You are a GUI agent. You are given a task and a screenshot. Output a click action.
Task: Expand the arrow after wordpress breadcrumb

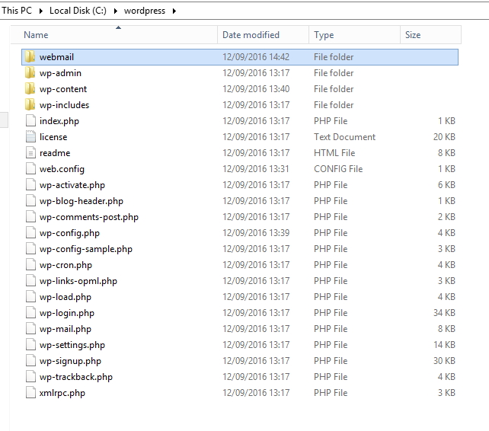(174, 11)
